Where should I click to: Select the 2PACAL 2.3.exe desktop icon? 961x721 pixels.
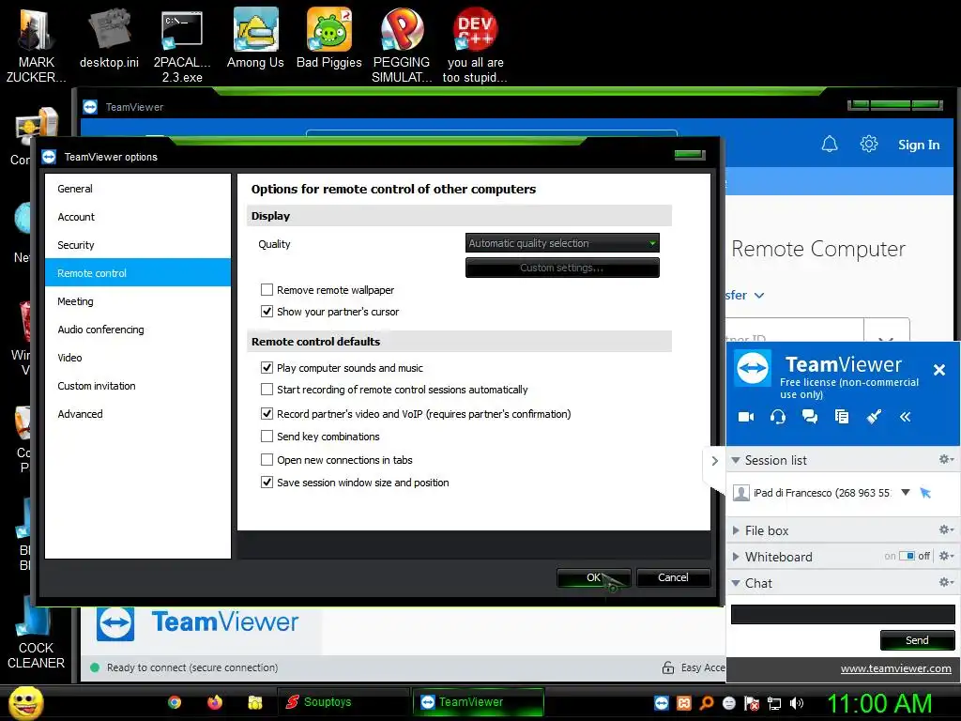coord(182,46)
